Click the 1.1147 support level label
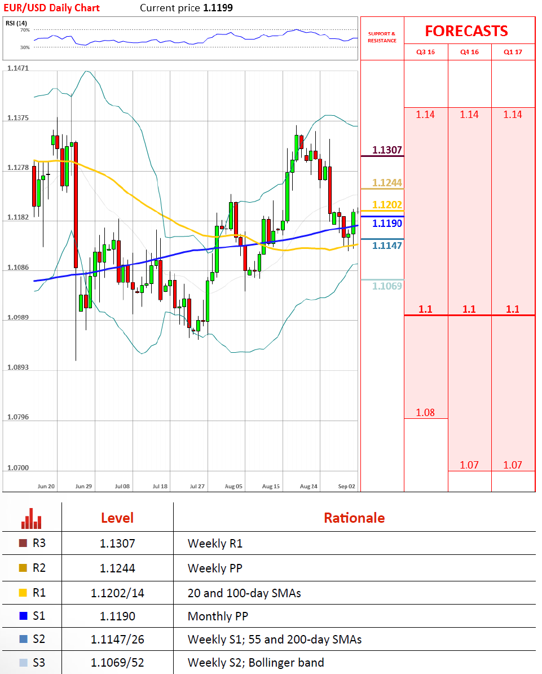 pyautogui.click(x=387, y=246)
